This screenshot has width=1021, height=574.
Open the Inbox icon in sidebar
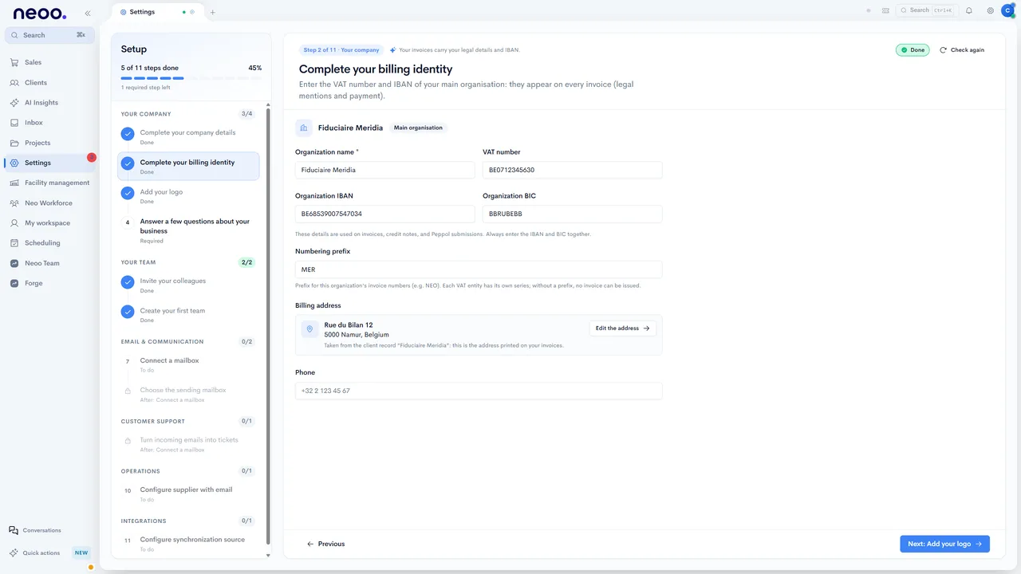click(x=14, y=123)
